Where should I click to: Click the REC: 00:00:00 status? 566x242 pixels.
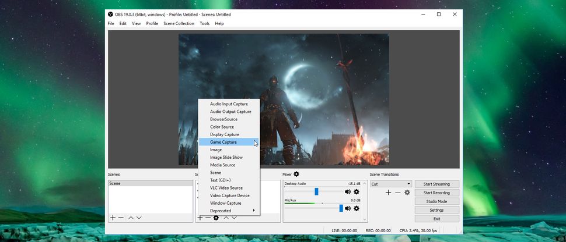pos(378,230)
